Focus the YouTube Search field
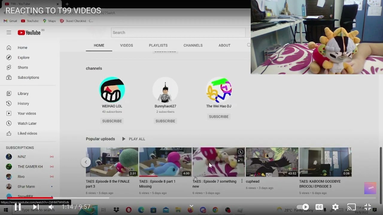The height and width of the screenshot is (215, 383). (178, 33)
